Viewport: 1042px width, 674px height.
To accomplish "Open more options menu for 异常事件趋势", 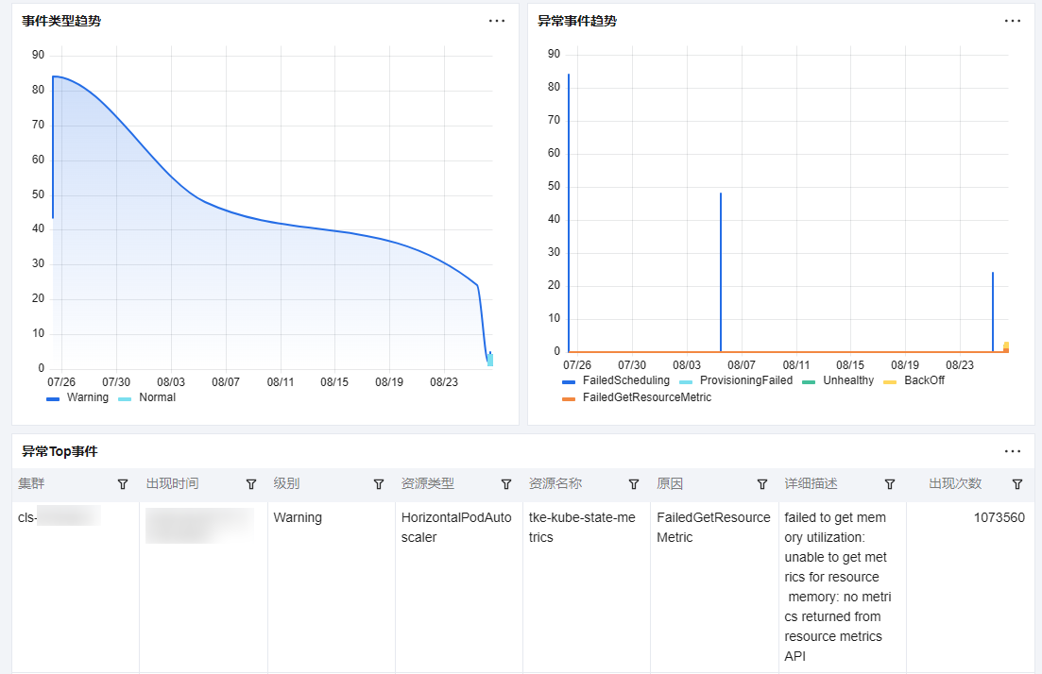I will pos(1013,22).
